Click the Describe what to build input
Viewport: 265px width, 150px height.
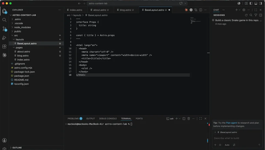point(237,138)
